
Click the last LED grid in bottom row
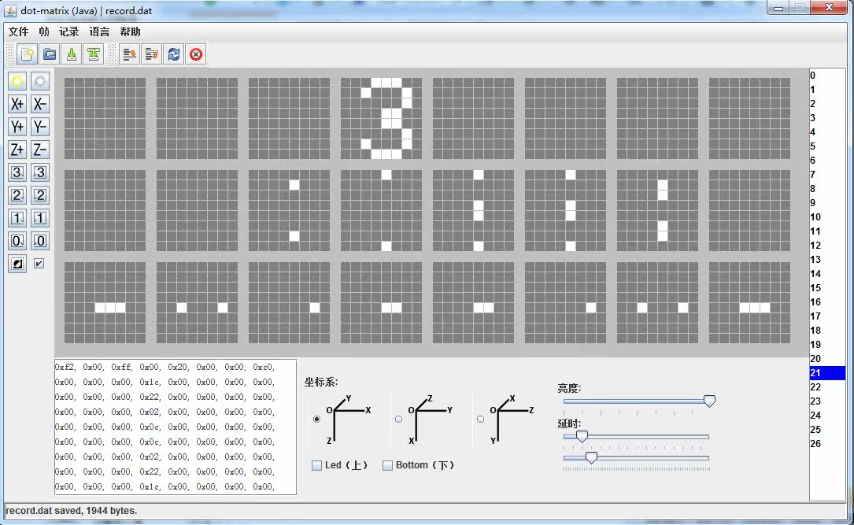(x=749, y=303)
